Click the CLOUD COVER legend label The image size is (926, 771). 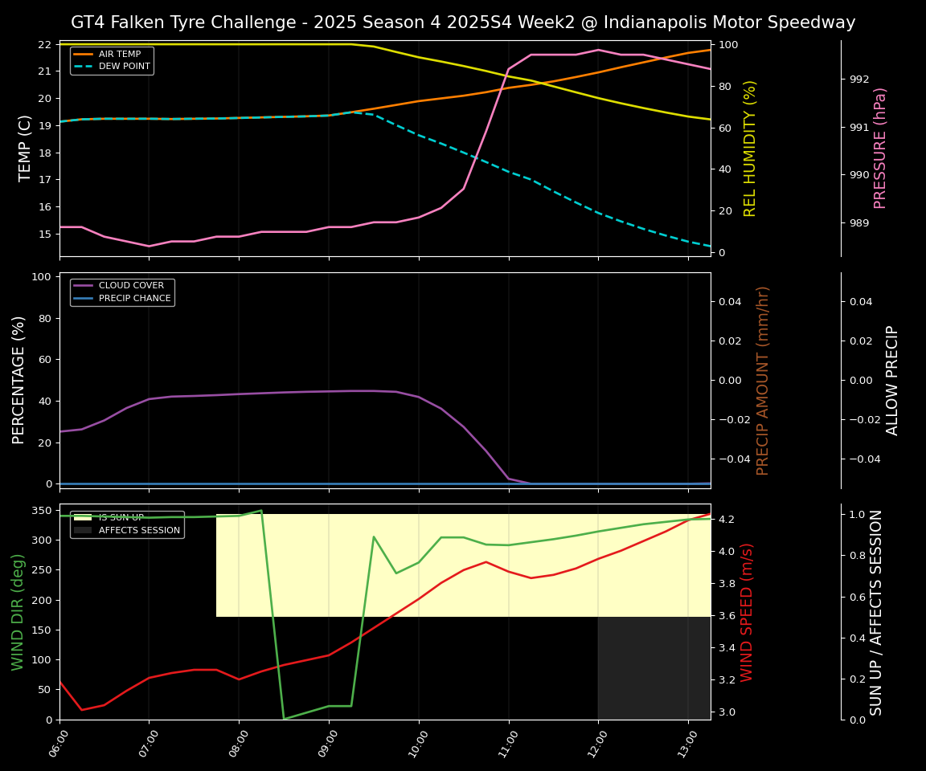pyautogui.click(x=131, y=285)
